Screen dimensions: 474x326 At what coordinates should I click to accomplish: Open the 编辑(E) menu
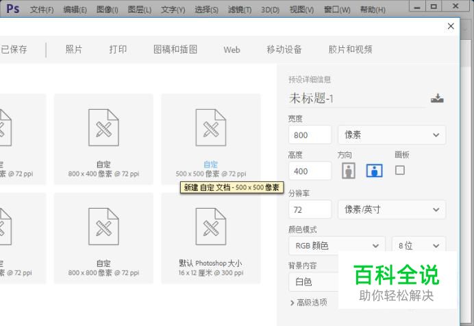(75, 10)
